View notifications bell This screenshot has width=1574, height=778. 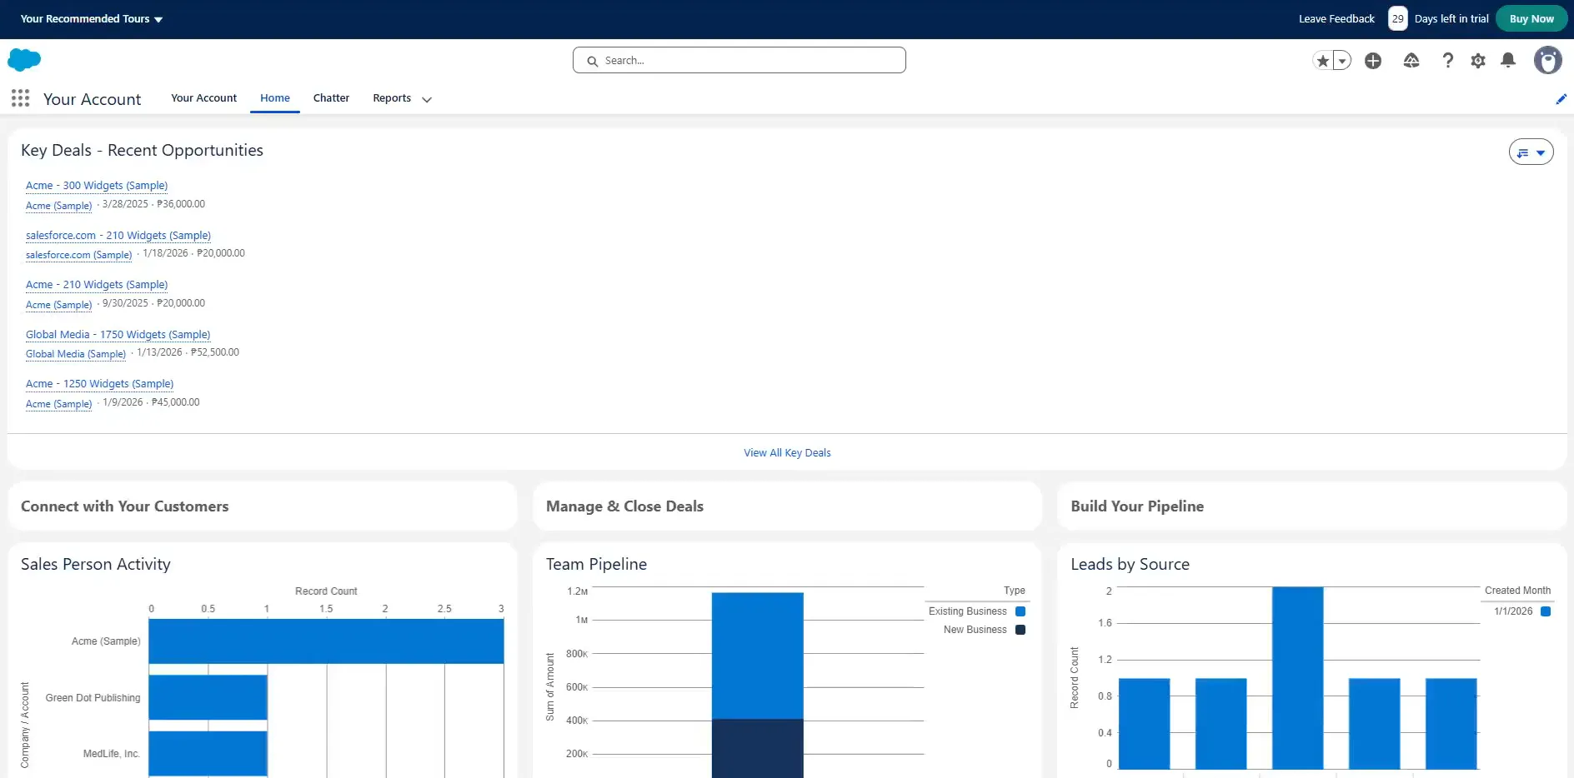coord(1508,60)
